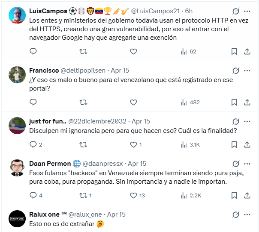259x232 pixels.
Task: Bookmark LuisCampos's tweet
Action: point(234,51)
